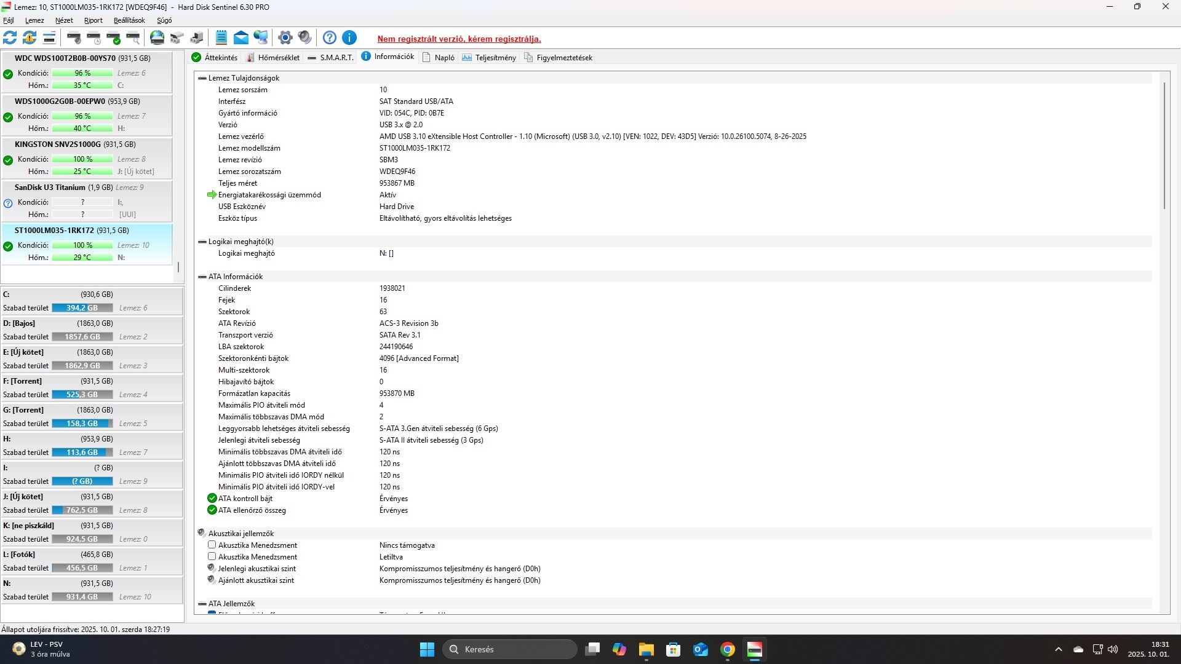
Task: Toggle first Akusztika Menedzsment checkbox
Action: coord(212,545)
